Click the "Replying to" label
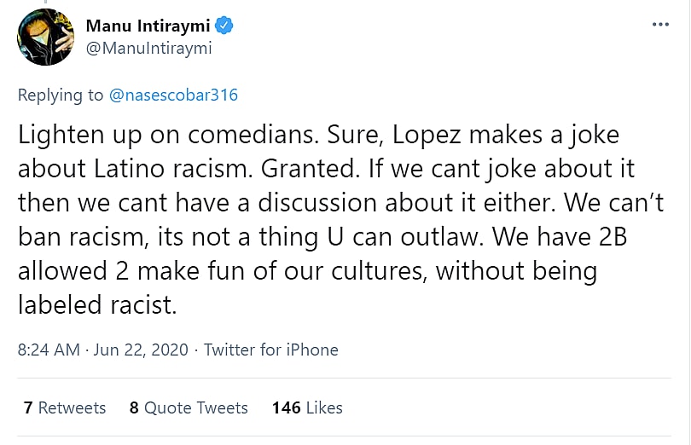 click(x=61, y=95)
